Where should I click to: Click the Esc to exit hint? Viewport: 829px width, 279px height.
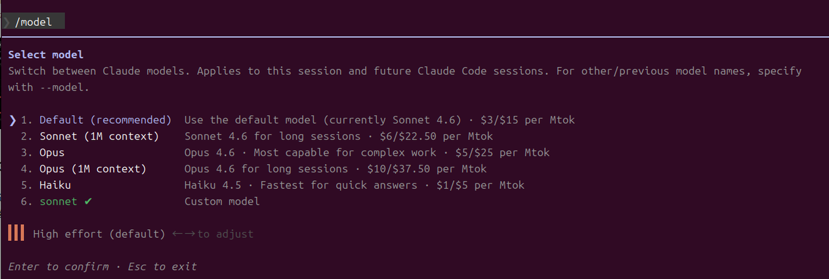pos(162,266)
